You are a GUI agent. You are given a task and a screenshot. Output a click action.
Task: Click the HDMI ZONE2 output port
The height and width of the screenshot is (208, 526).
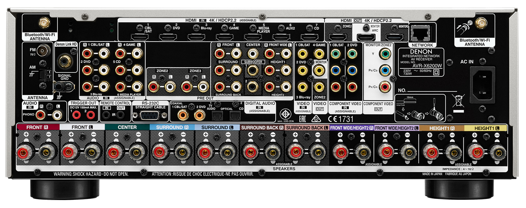[x=338, y=37]
